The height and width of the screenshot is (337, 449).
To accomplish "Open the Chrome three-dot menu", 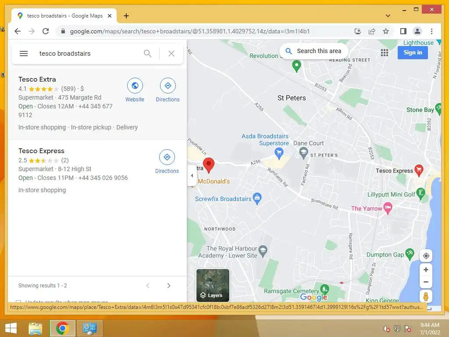I will coord(431,31).
